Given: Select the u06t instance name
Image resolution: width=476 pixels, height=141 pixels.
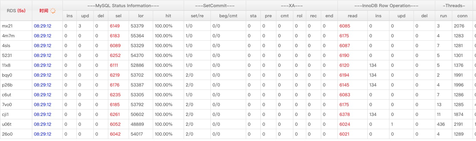Looking at the screenshot, I should coord(7,124).
